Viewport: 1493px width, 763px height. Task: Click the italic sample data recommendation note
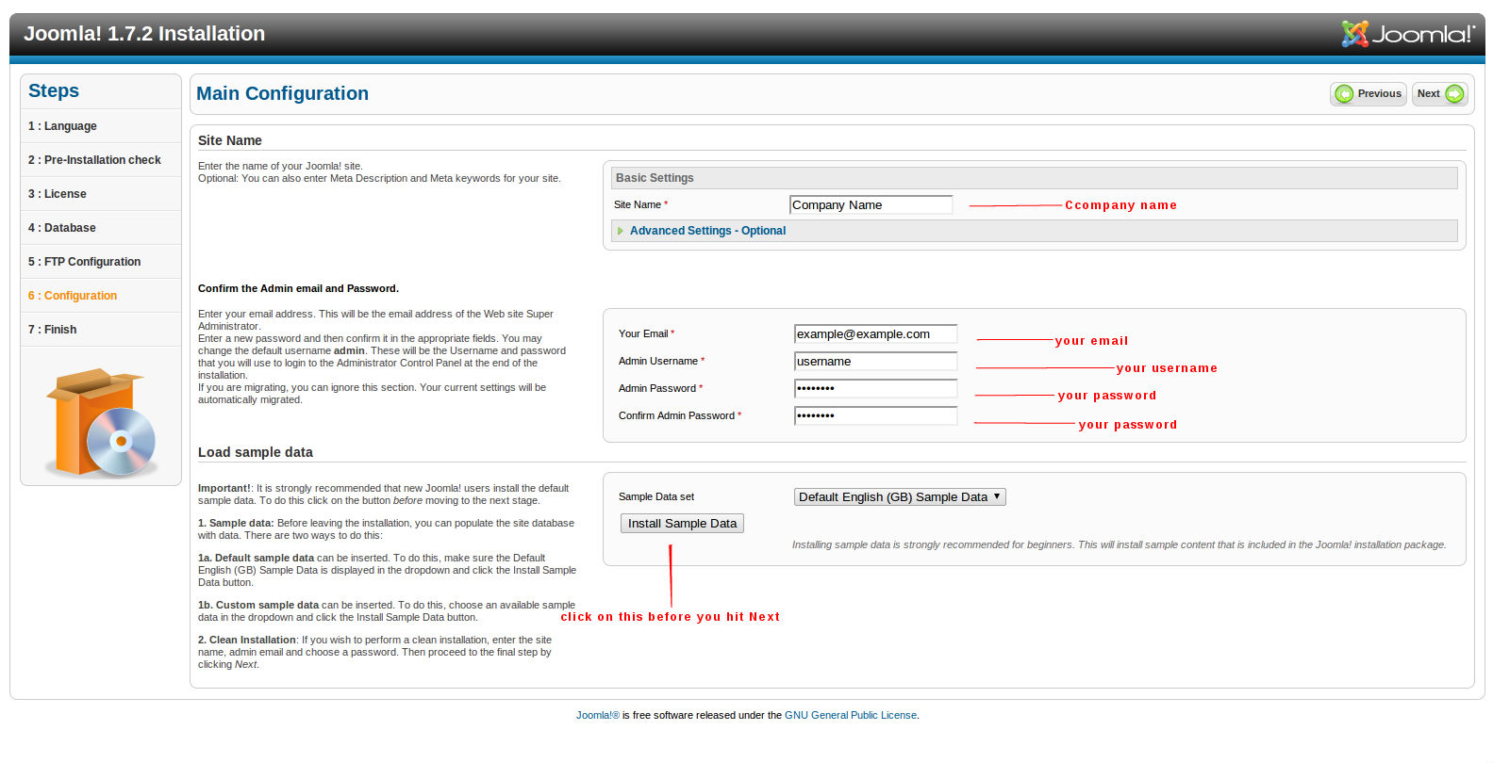click(x=1119, y=544)
